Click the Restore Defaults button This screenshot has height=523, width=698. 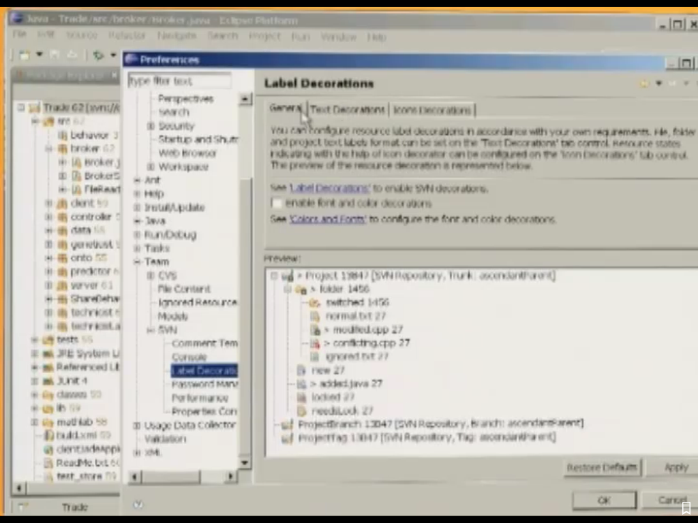[602, 467]
